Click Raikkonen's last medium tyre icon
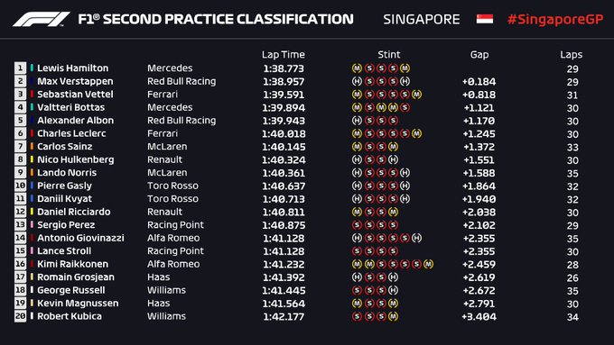The height and width of the screenshot is (345, 614). 428,264
